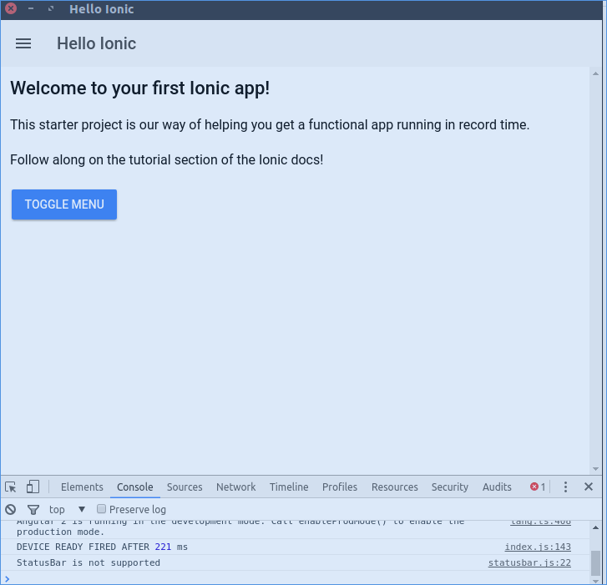Switch to the Network tab

tap(235, 487)
